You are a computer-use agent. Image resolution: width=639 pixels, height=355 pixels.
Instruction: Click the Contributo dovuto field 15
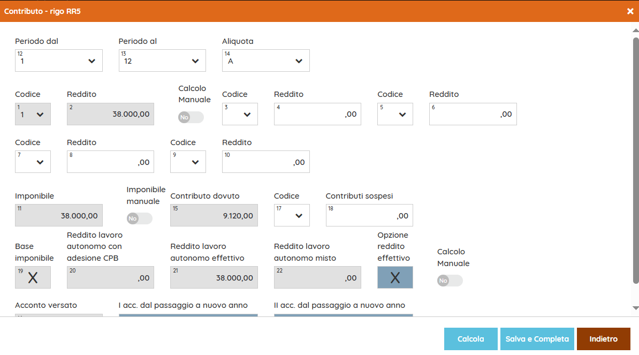[x=214, y=215]
